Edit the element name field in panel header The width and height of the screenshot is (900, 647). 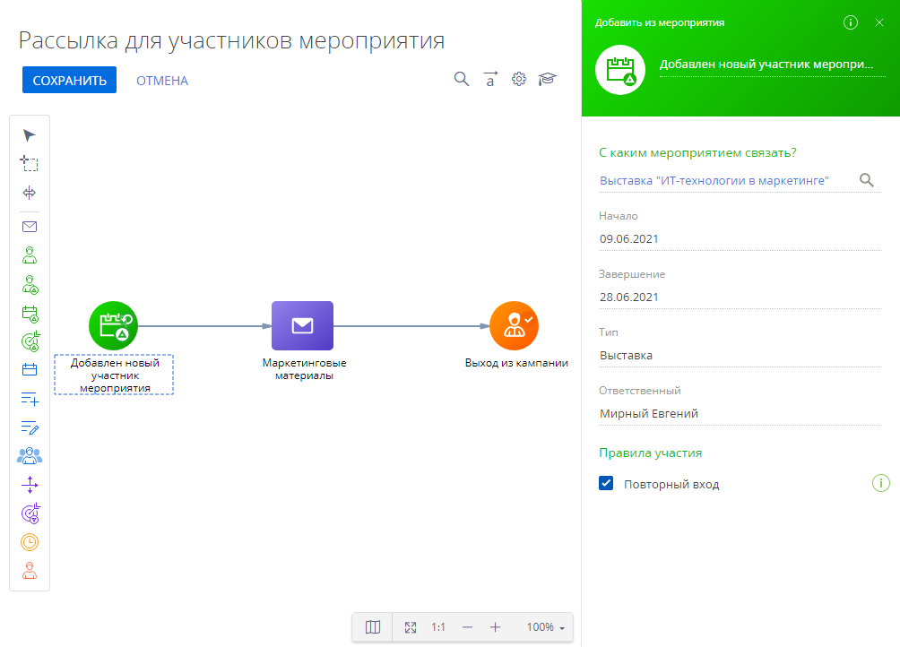coord(772,65)
